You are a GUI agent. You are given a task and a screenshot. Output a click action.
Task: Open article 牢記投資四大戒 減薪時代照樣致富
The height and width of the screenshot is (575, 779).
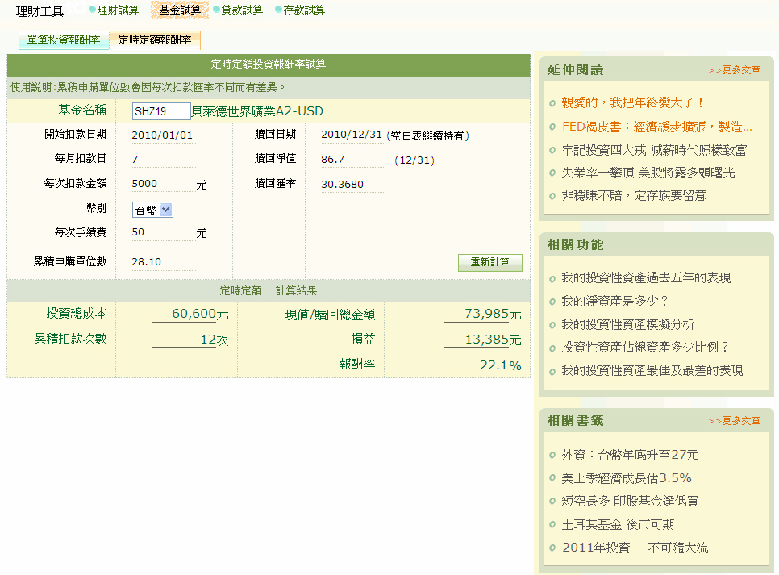click(654, 150)
